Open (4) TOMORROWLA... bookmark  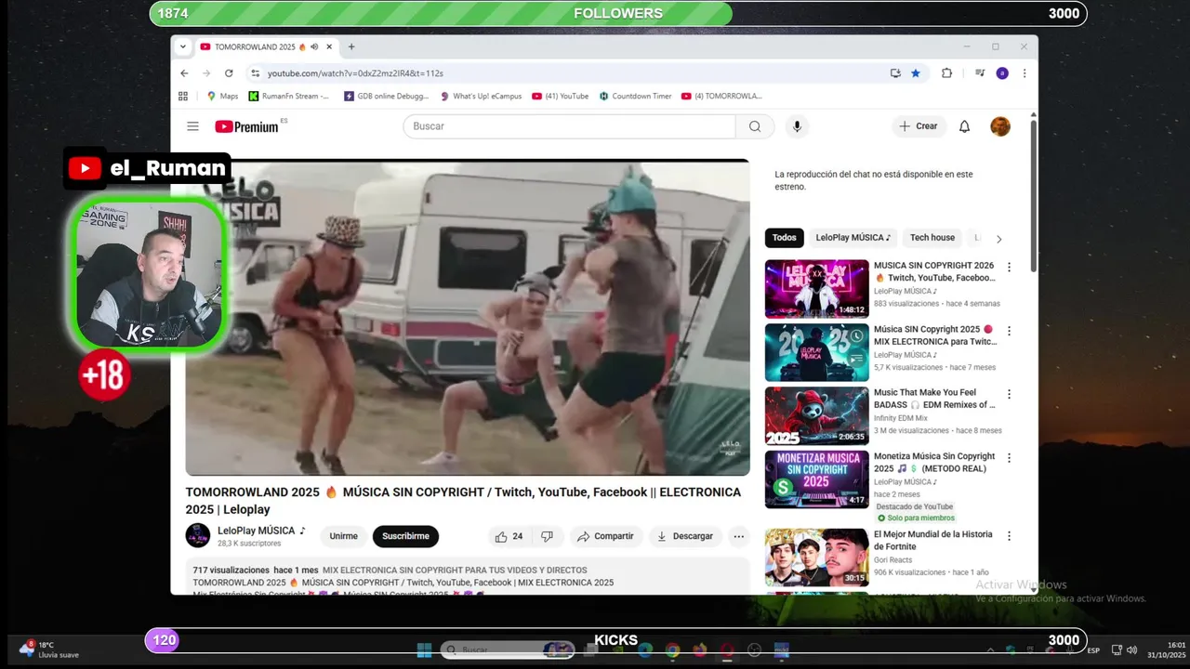(721, 96)
